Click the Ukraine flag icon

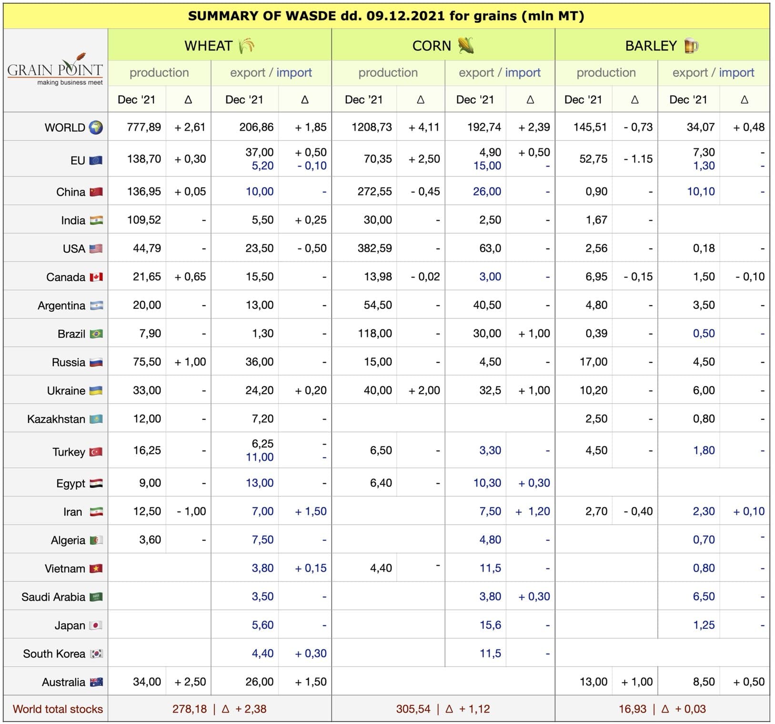click(96, 391)
